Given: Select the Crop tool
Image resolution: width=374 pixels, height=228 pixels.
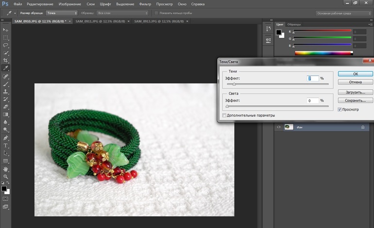Looking at the screenshot, I should (6, 60).
